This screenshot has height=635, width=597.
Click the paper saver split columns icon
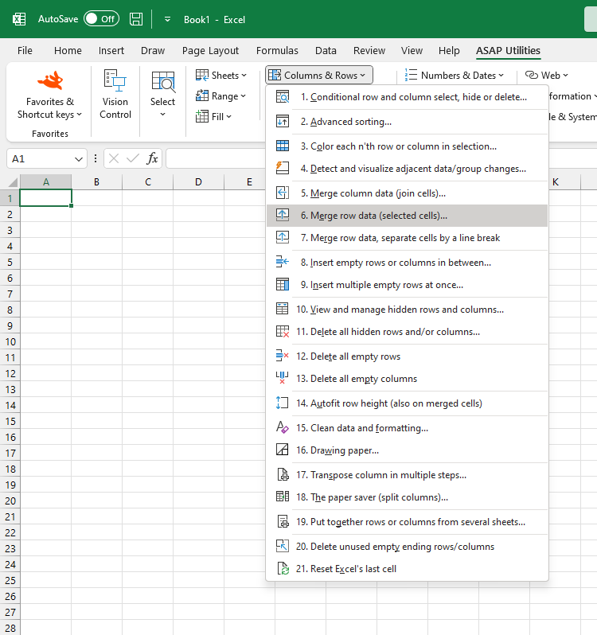point(283,497)
